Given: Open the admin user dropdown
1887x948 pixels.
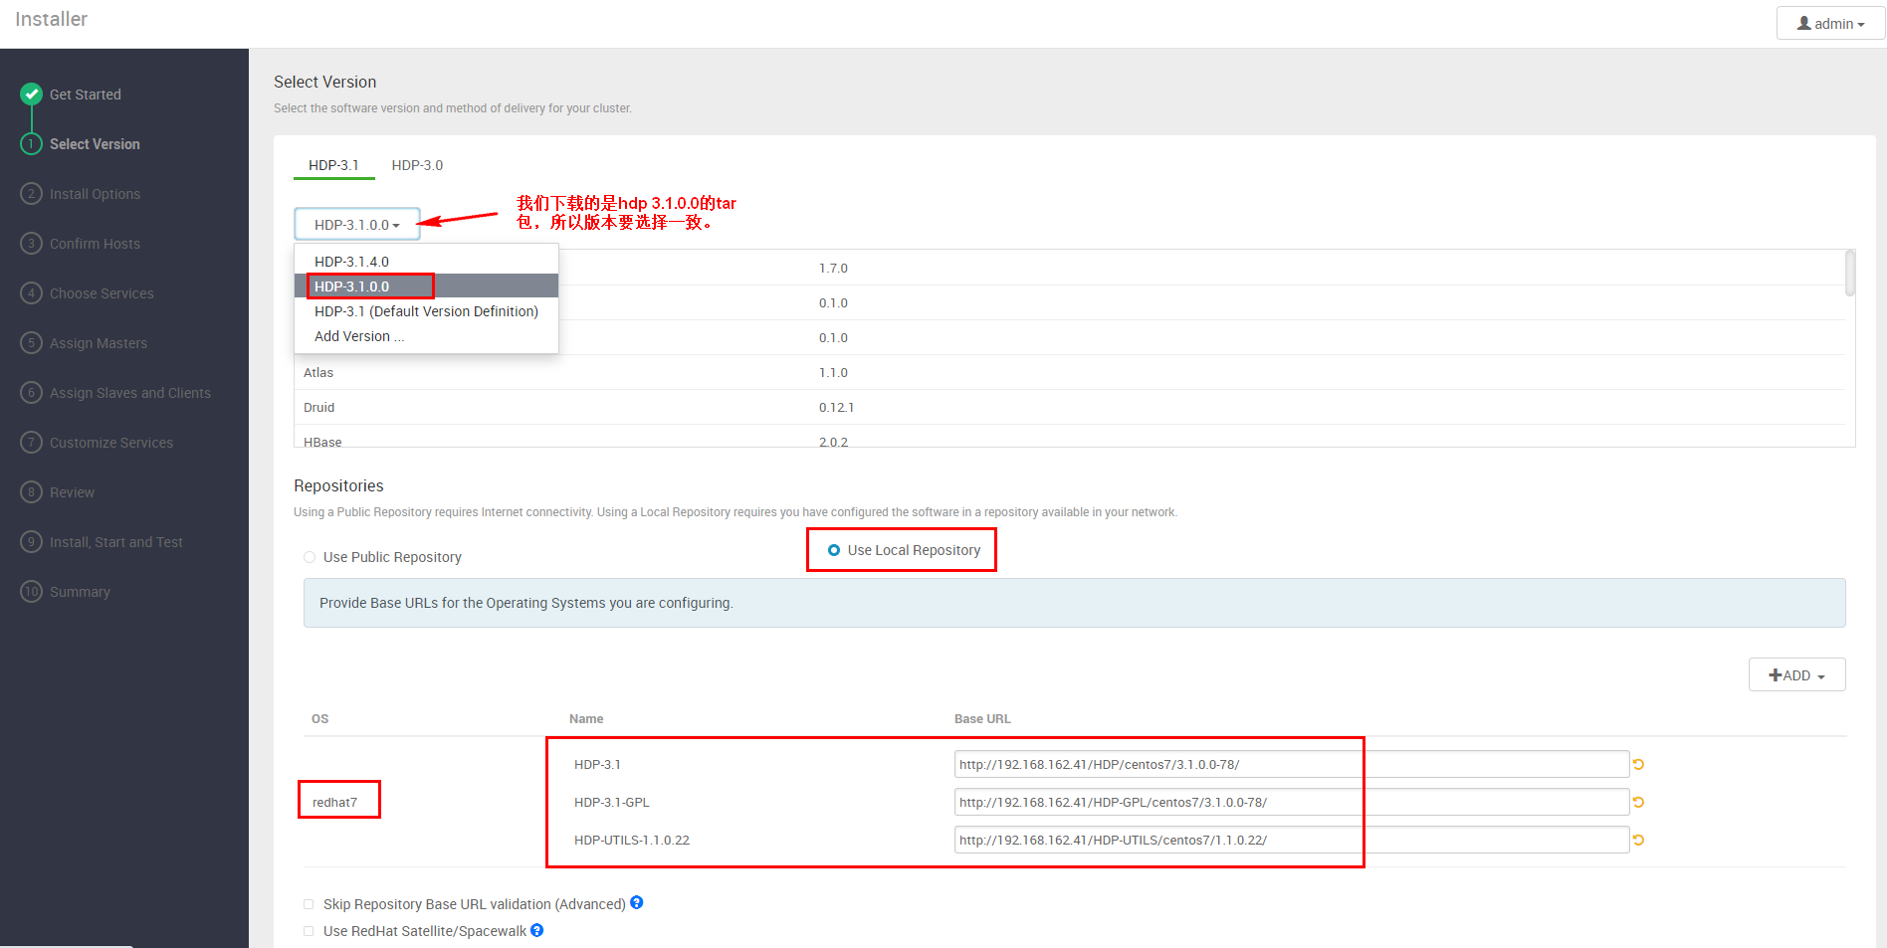Looking at the screenshot, I should (1830, 23).
